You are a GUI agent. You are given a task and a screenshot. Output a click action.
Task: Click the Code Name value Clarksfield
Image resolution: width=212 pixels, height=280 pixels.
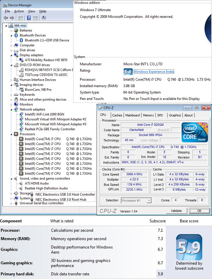pyautogui.click(x=136, y=130)
